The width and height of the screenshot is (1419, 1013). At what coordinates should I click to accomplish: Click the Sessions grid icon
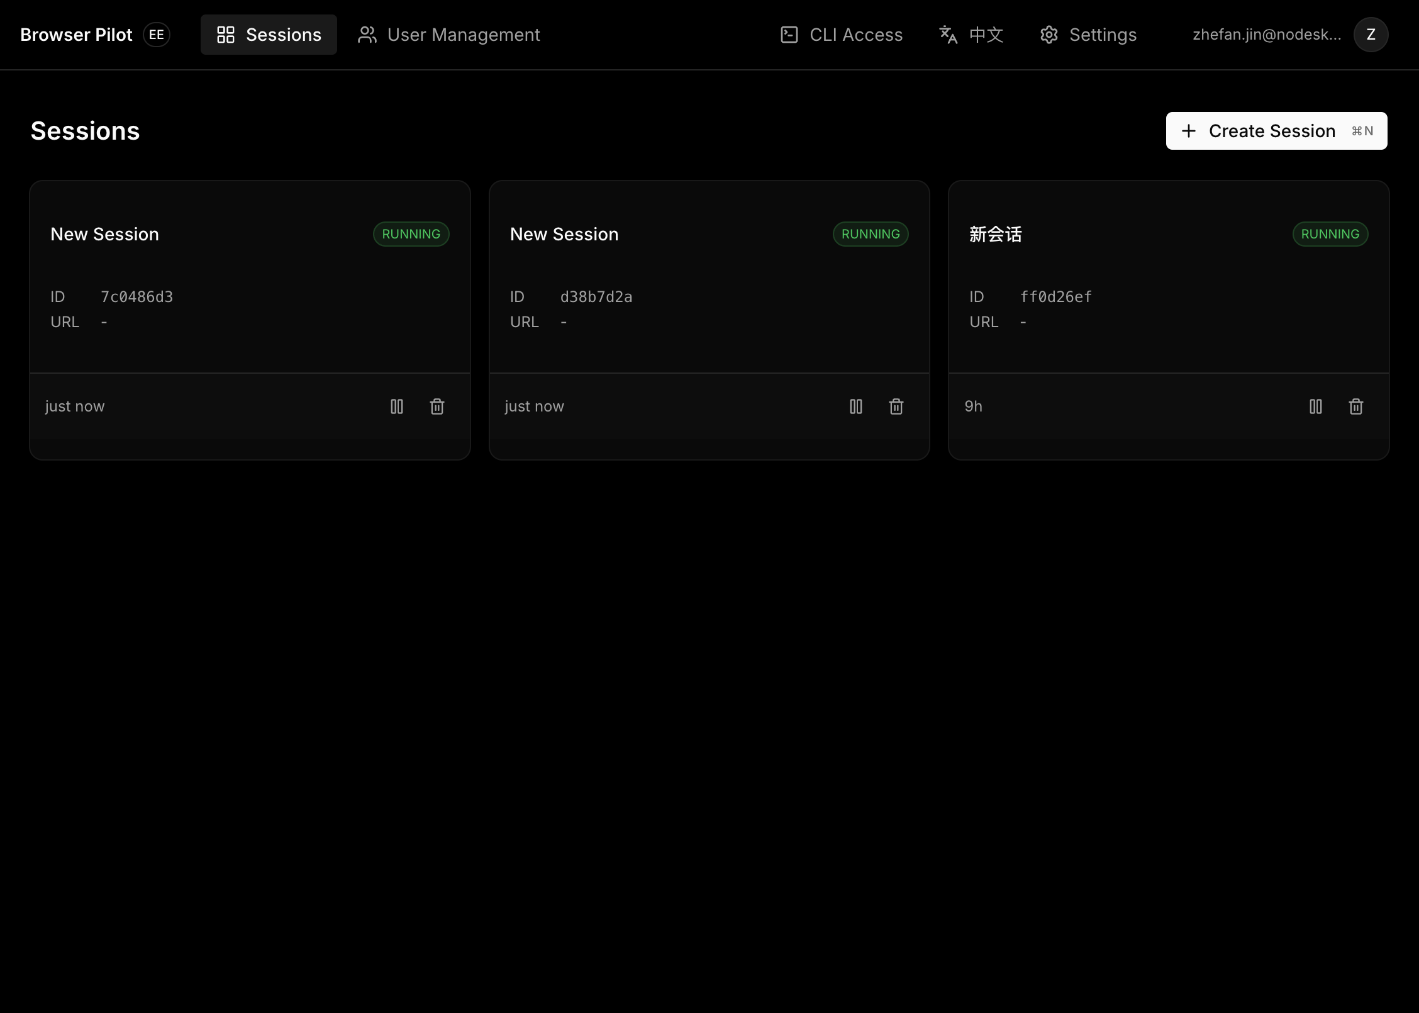(x=226, y=35)
